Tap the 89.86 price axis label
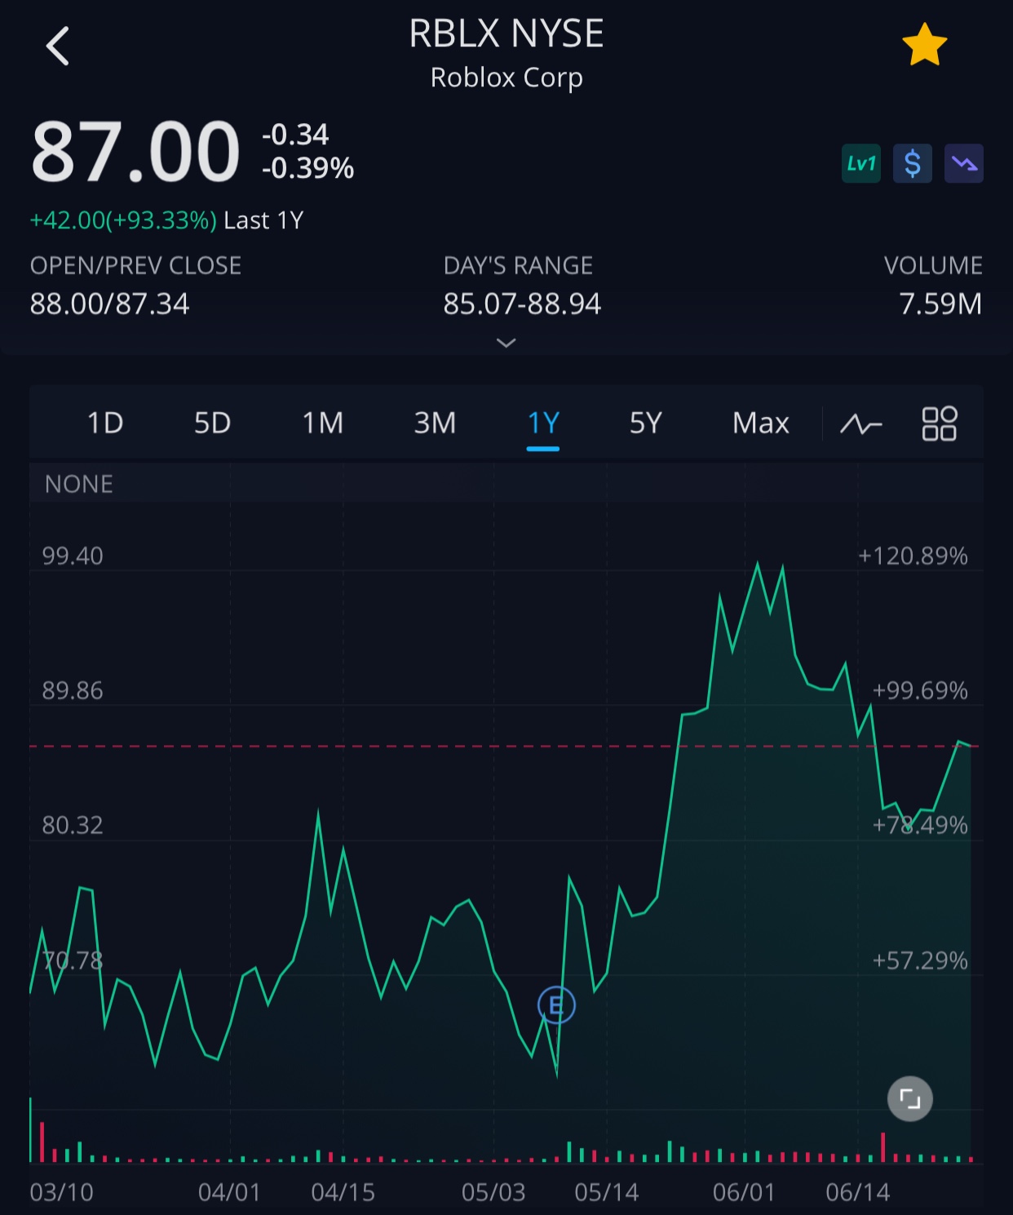Image resolution: width=1013 pixels, height=1215 pixels. tap(73, 690)
